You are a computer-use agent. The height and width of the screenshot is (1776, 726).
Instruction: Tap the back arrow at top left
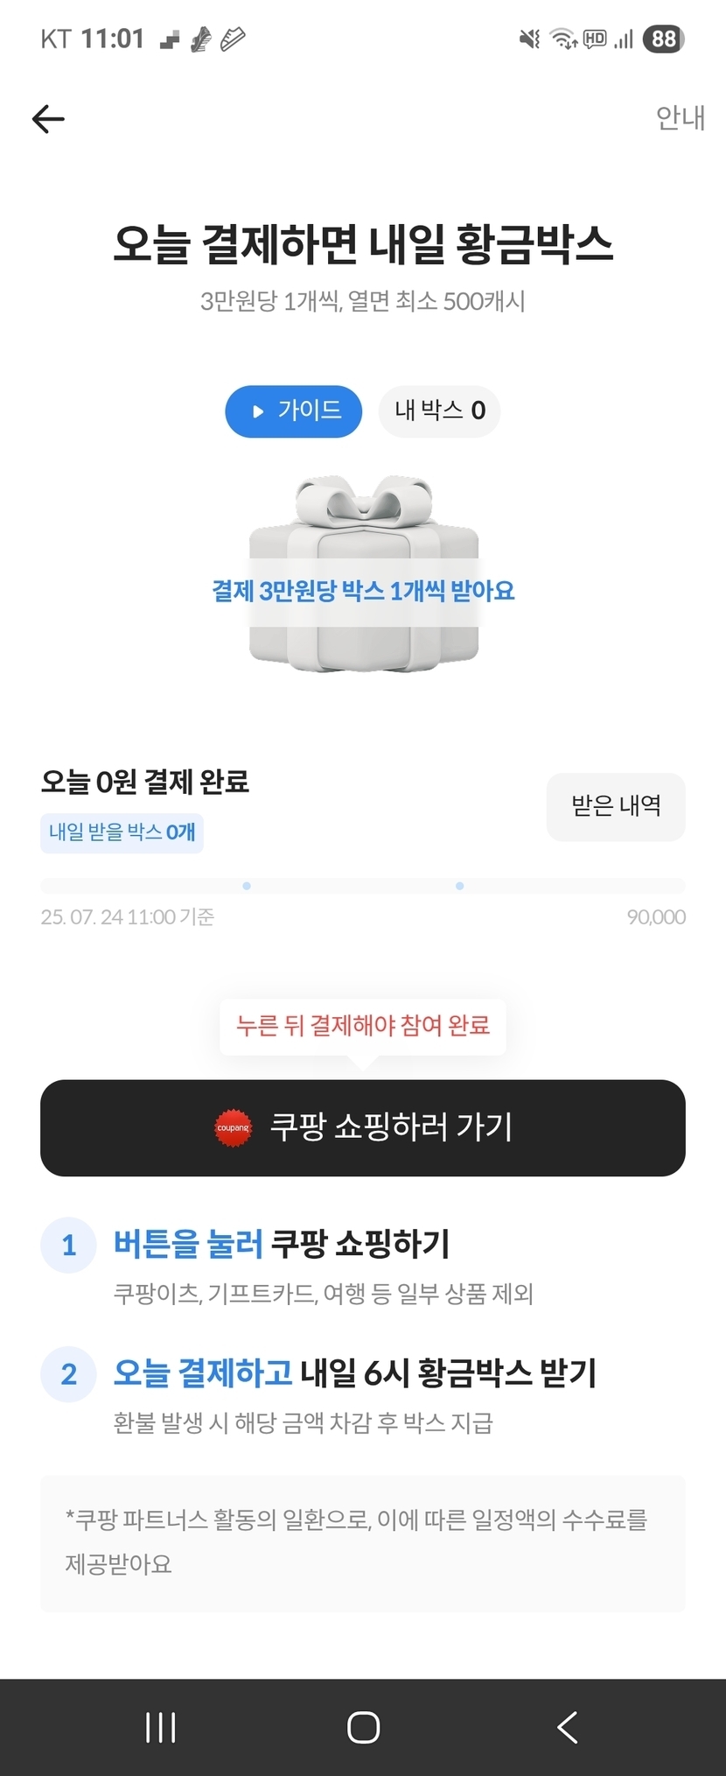(x=48, y=119)
